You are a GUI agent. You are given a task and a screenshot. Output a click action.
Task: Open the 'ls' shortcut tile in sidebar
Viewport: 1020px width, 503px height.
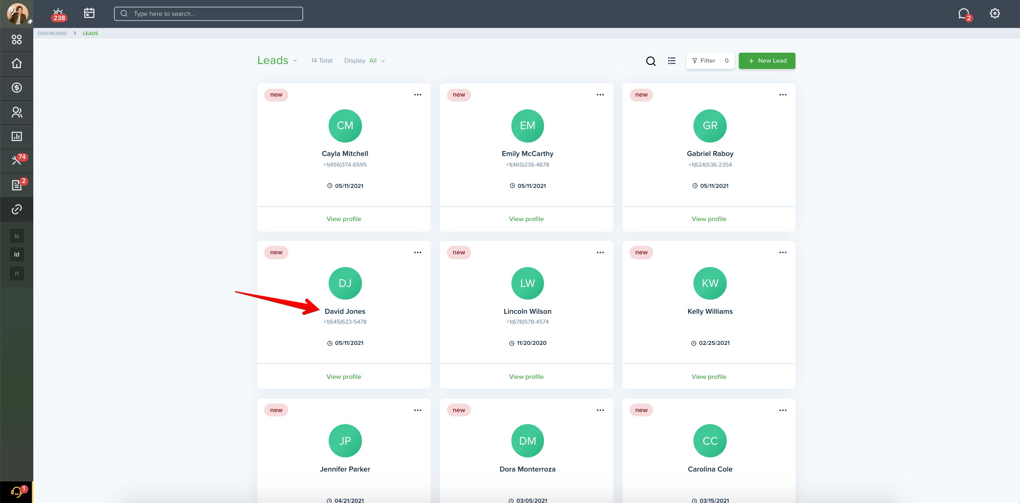(x=17, y=236)
